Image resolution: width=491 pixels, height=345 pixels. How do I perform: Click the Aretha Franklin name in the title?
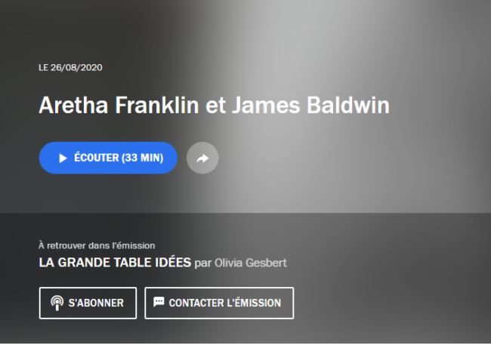point(119,105)
